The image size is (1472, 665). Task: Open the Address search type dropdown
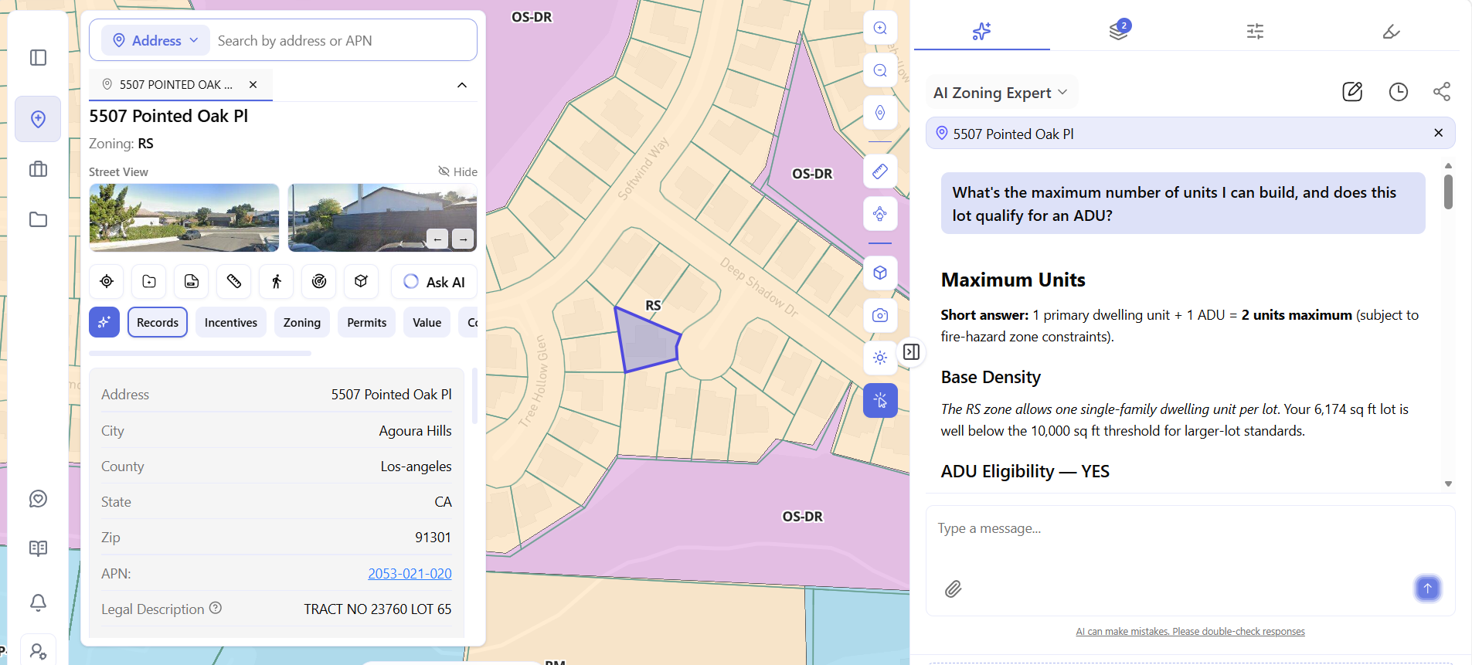[156, 40]
